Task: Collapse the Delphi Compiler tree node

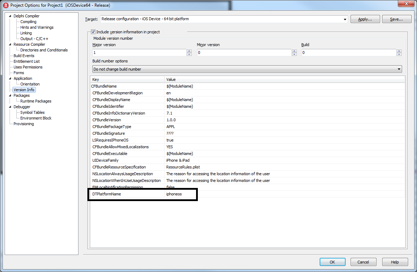Action: (10, 16)
